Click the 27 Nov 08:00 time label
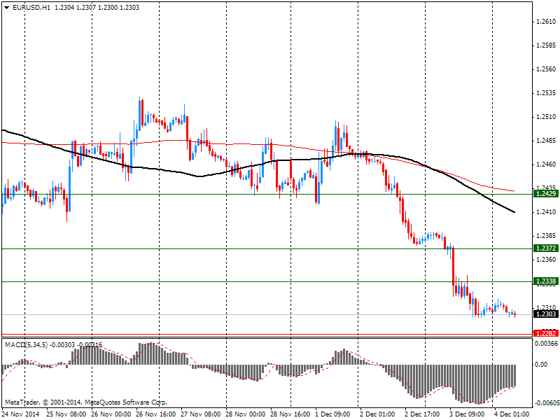Screen dimensions: 560x420 click(x=200, y=414)
